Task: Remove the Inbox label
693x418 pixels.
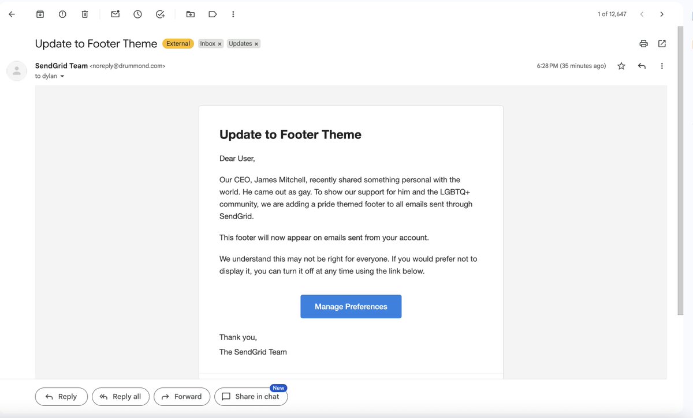Action: [219, 44]
